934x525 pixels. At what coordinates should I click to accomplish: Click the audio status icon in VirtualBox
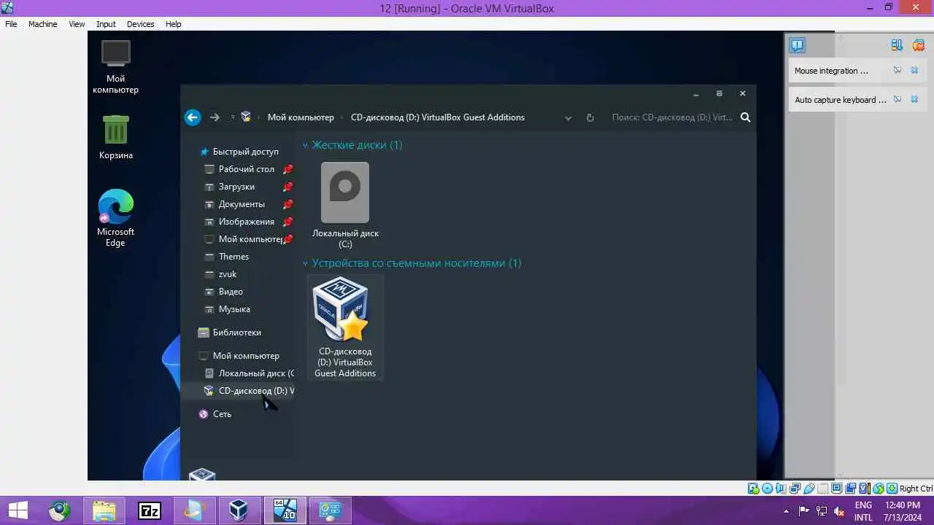click(780, 489)
